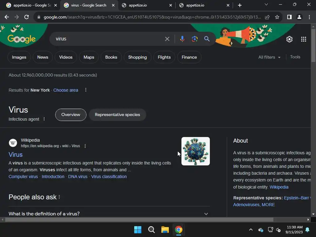Viewport: 316px width, 237px height.
Task: Open the Tools options
Action: click(295, 57)
